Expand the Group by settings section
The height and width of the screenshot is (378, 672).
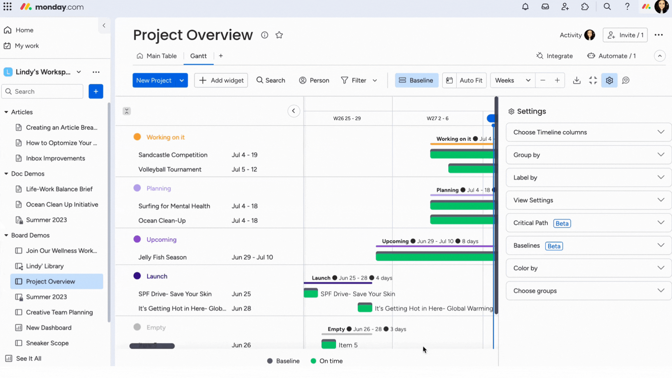[x=588, y=155]
